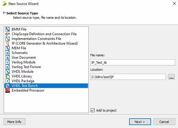Open More Info help
178x128 pixels.
14,122
